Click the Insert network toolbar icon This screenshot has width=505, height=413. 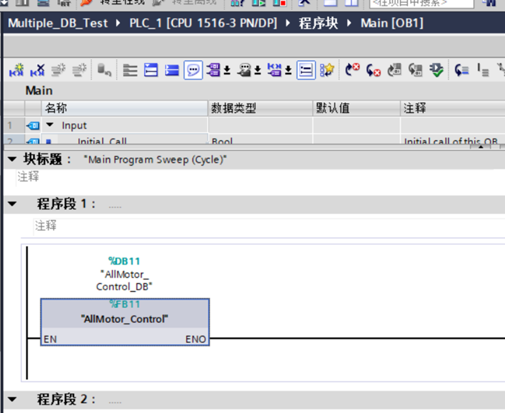16,70
